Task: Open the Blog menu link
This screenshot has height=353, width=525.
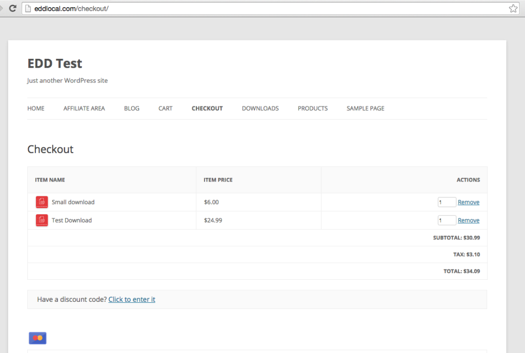Action: pos(132,108)
